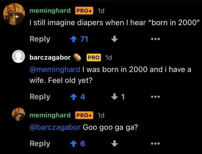
Task: View barczagabor's gray default avatar
Action: 19,58
